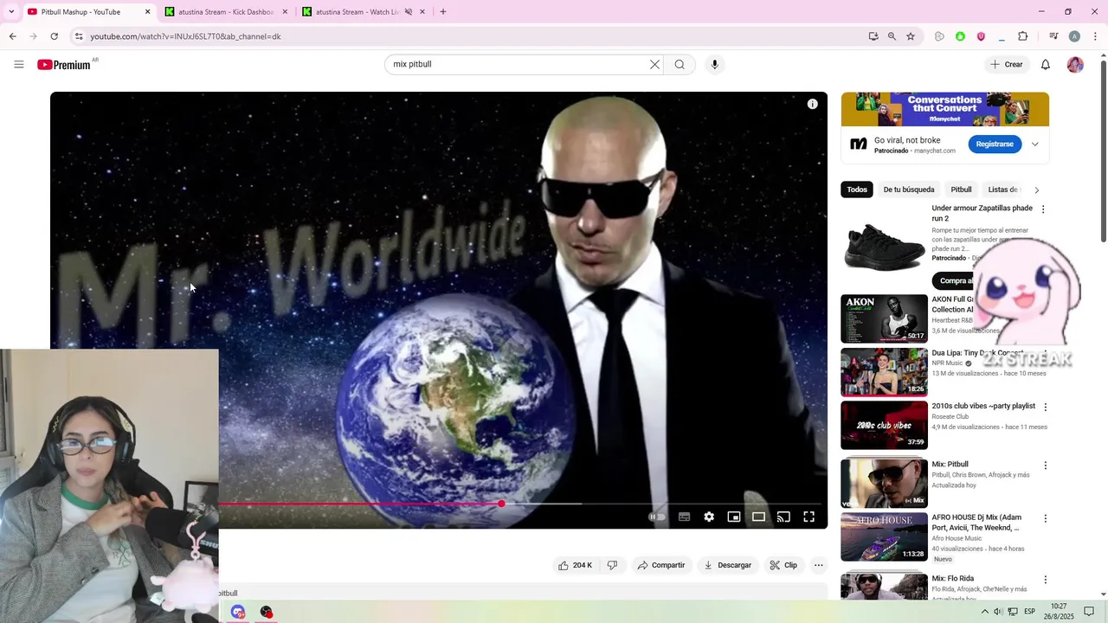
Task: Toggle the autoplay switch in player
Action: coord(657,517)
